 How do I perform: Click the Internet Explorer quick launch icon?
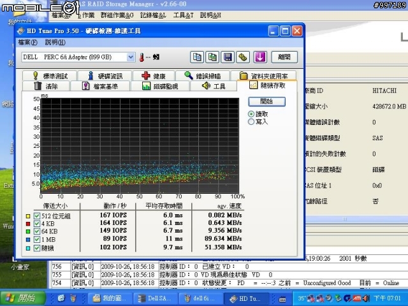click(61, 298)
